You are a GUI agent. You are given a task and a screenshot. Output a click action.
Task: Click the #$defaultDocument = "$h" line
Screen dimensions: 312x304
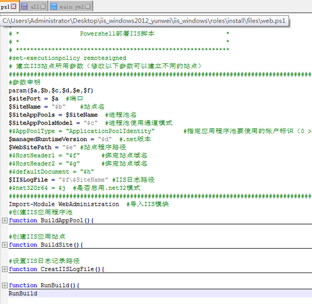coord(51,172)
